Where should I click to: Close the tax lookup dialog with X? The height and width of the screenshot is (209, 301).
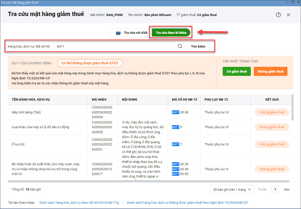[288, 15]
